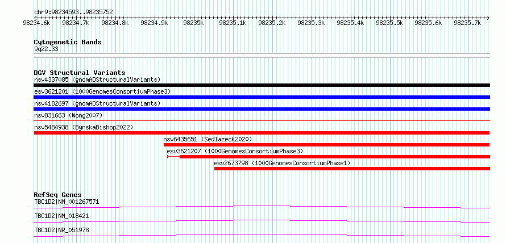This screenshot has width=506, height=243.
Task: Click the 98234.9k ruler tick label
Action: click(154, 23)
